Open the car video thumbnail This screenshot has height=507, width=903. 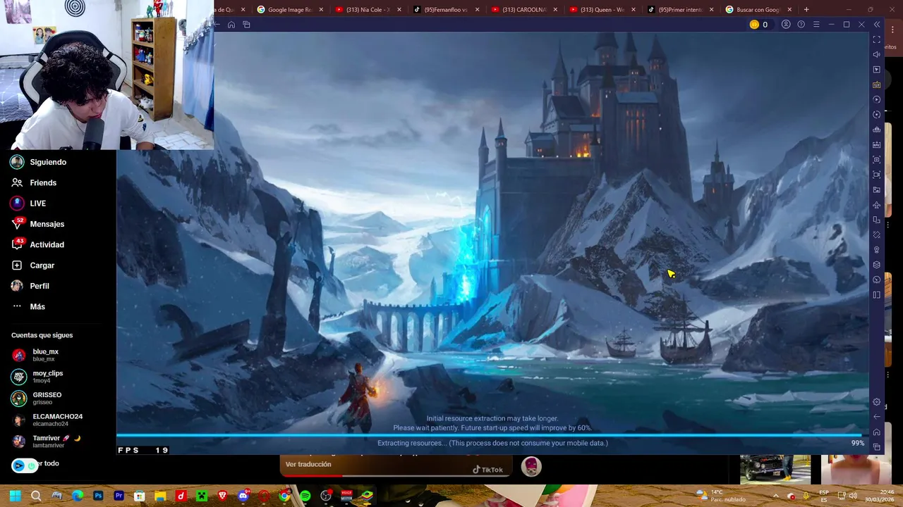coord(775,470)
